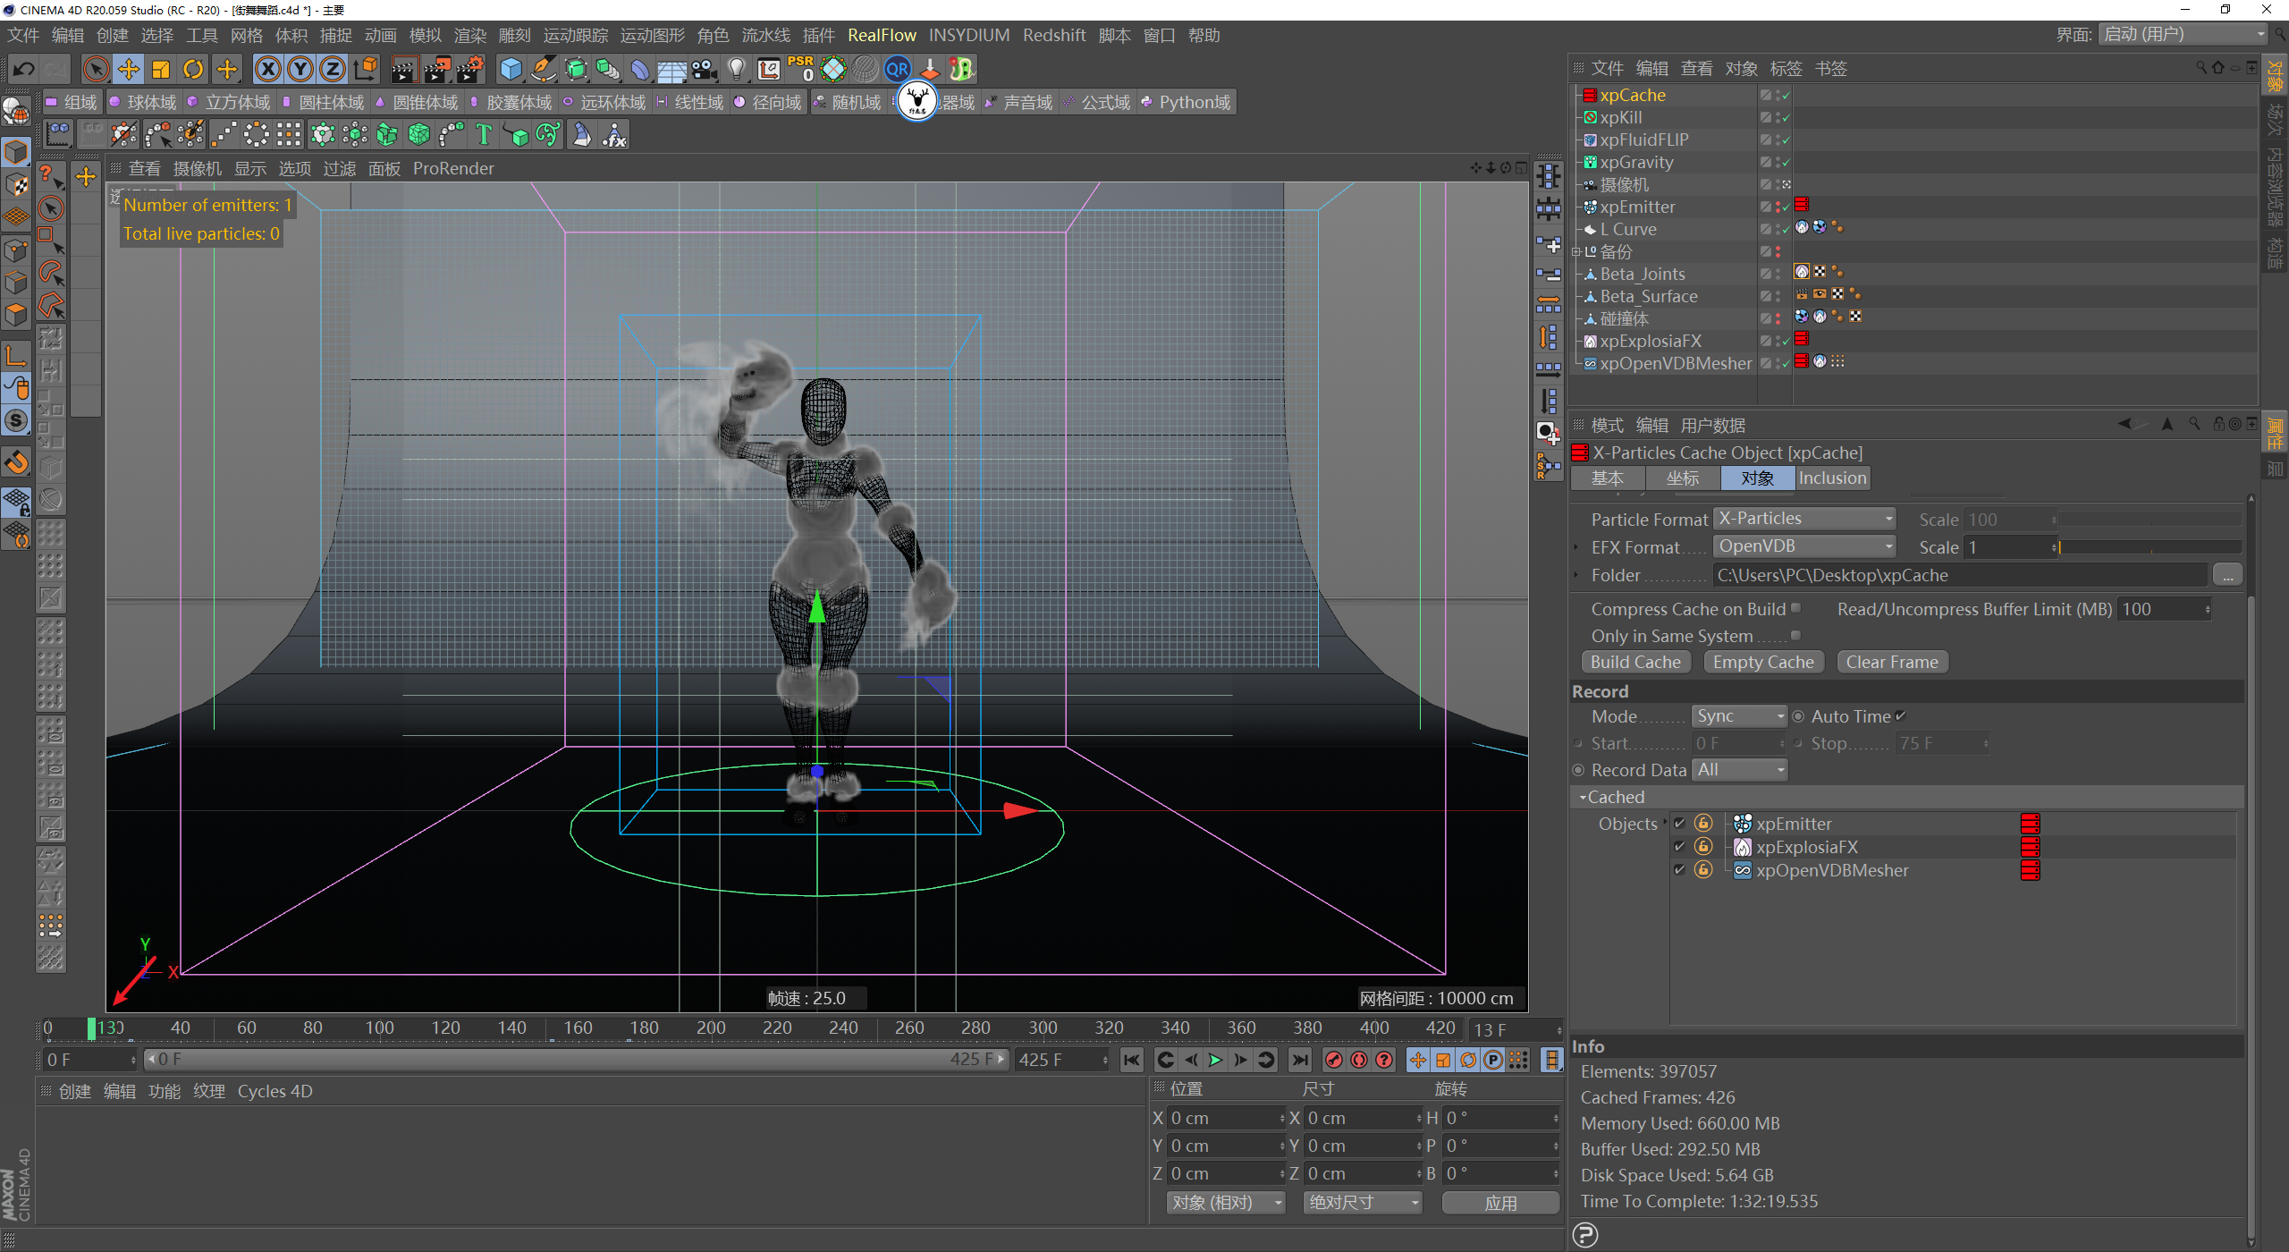Image resolution: width=2289 pixels, height=1252 pixels.
Task: Enable Compress Cache on Build checkbox
Action: pyautogui.click(x=1795, y=608)
